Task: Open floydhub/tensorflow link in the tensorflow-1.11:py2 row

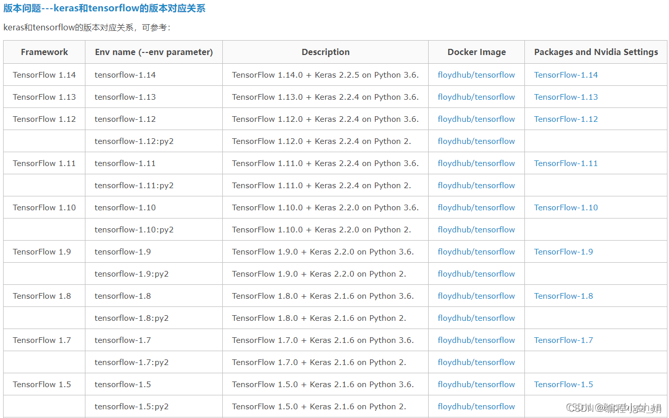Action: [476, 186]
